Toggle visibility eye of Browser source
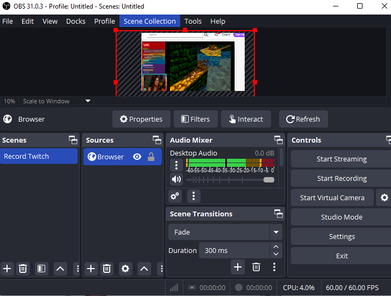 [137, 157]
